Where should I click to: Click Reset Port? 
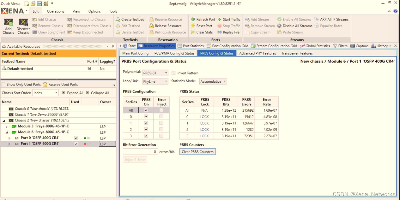(x=202, y=26)
